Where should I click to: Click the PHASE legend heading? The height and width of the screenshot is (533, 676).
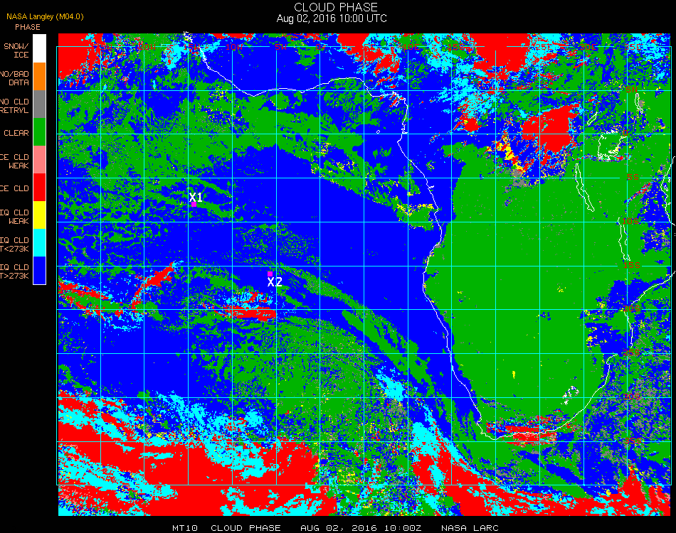tap(28, 27)
